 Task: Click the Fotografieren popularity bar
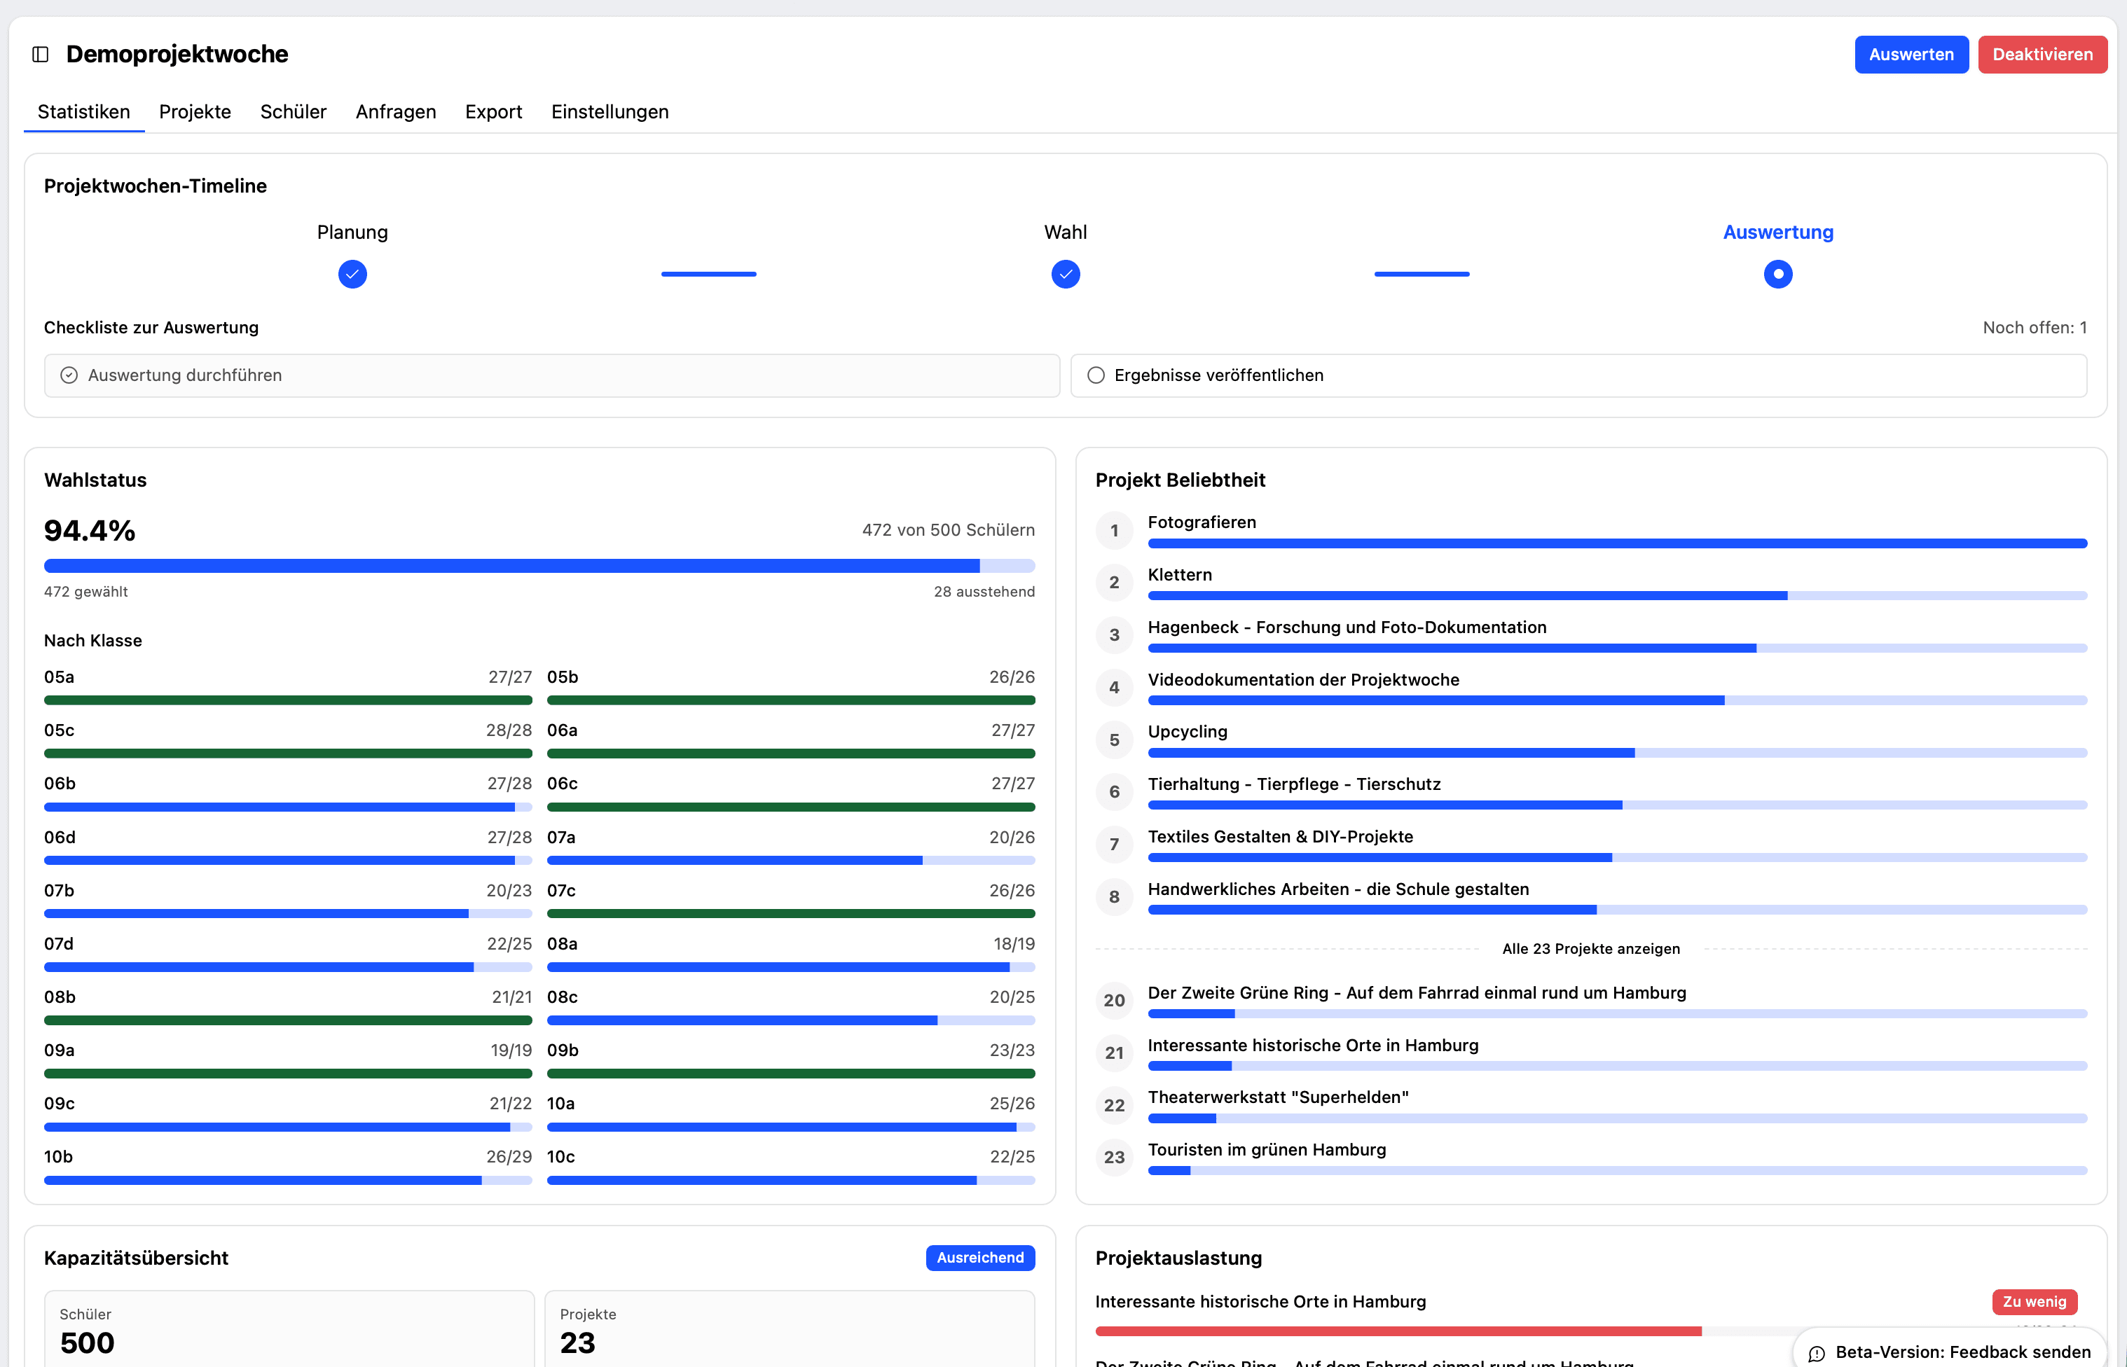point(1617,543)
